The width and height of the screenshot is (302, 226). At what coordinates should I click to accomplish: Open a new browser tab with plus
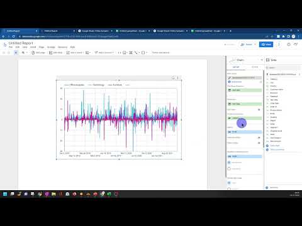pos(230,31)
